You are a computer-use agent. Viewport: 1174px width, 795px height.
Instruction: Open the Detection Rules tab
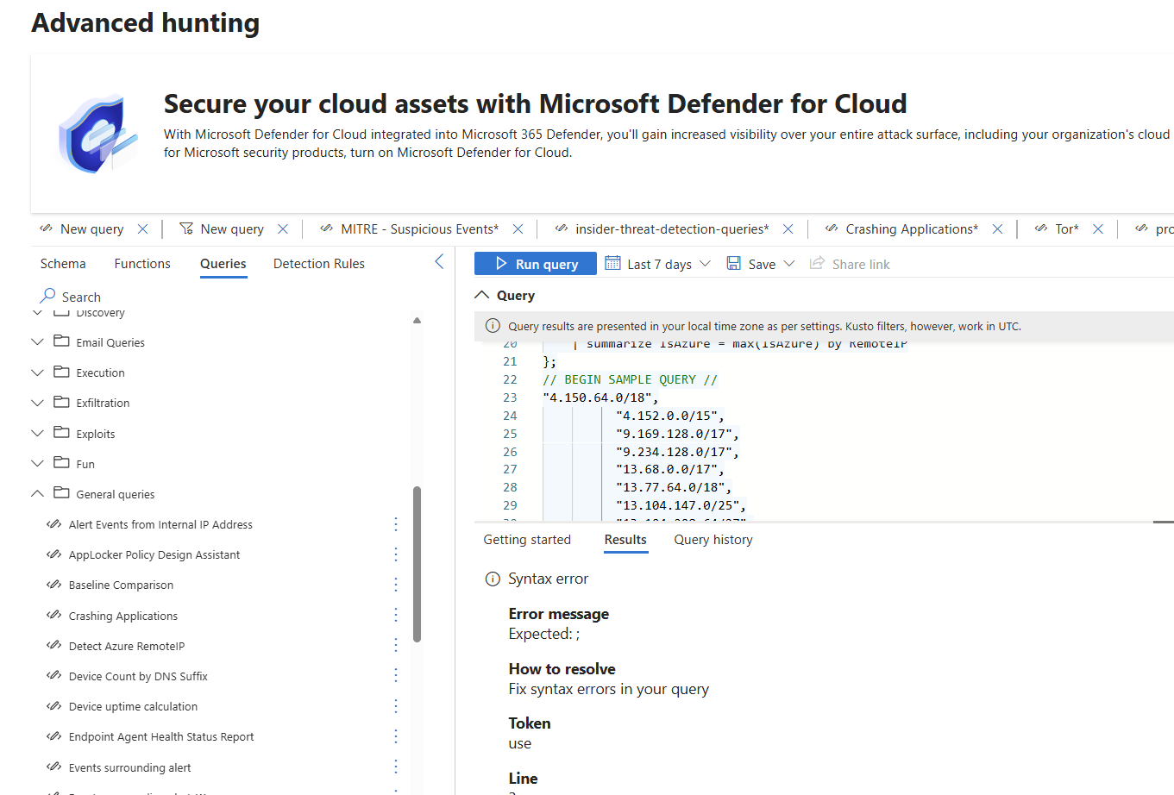point(319,264)
